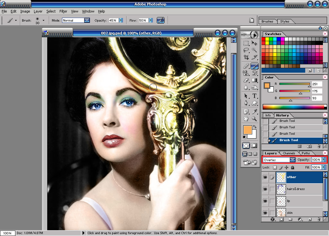Screen dimensions: 329x236
Task: Select the 'hairs&dress' layer thumbnail
Action: click(x=281, y=189)
